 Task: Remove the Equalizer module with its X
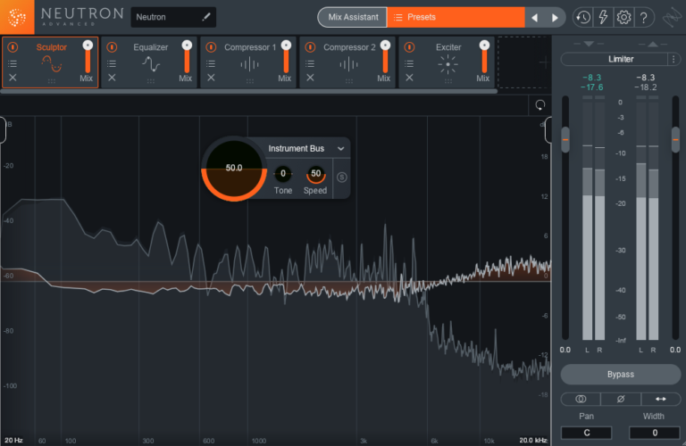pyautogui.click(x=112, y=78)
